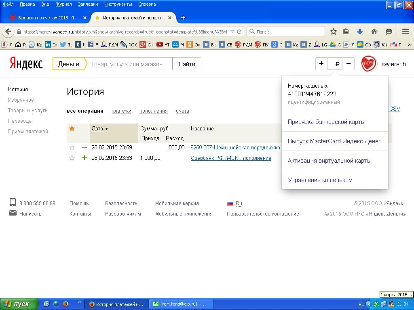Screen dimensions: 414x310
Task: Open downloads with the blue arrow icon
Action: [359, 31]
